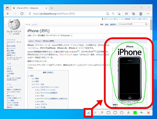The width and height of the screenshot is (157, 119).
Task: Open the 投稿記録 link
Action: [x=127, y=19]
